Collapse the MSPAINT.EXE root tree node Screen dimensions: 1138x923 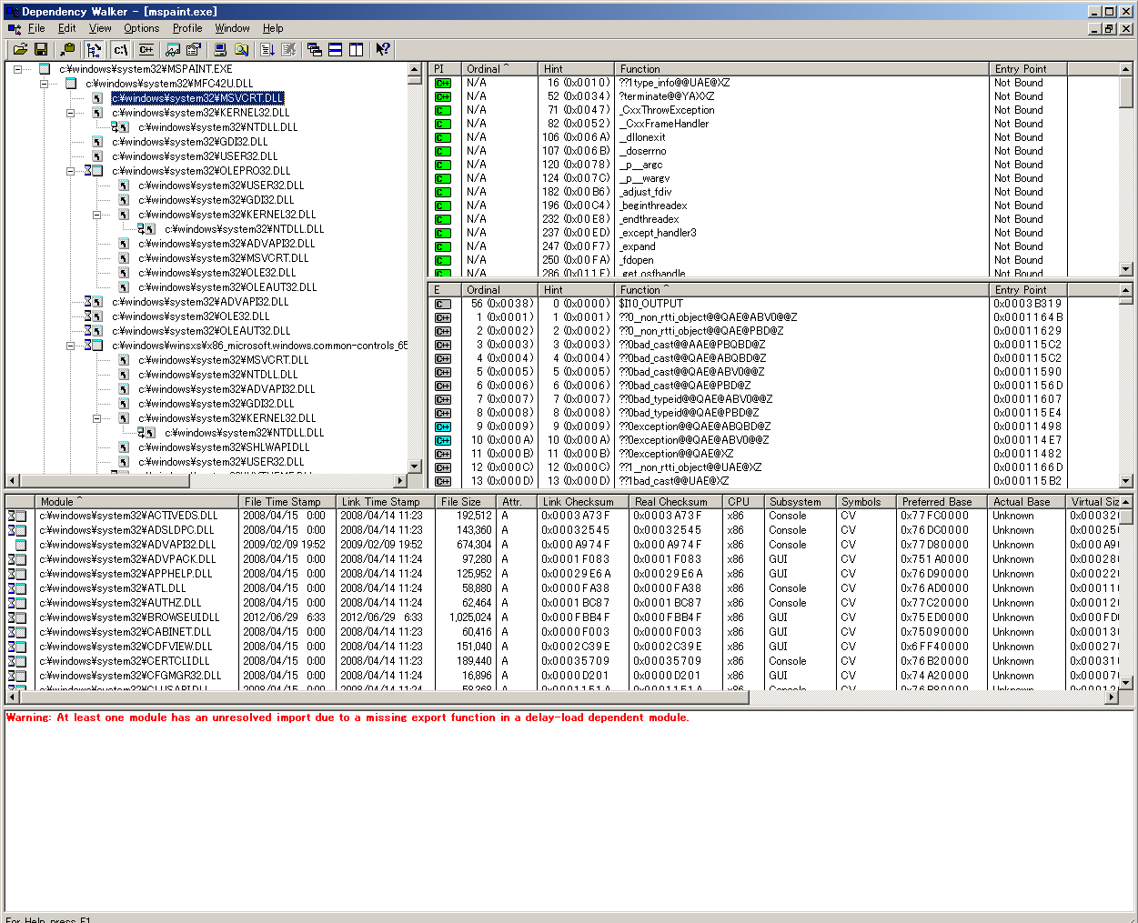coord(18,69)
